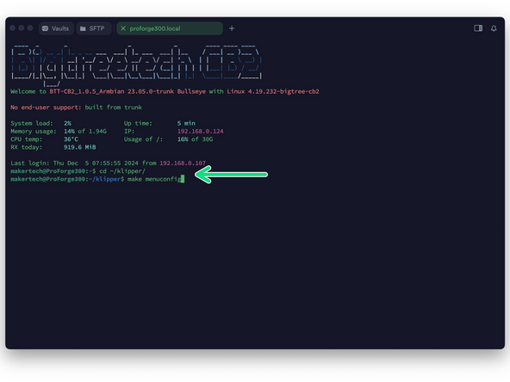The image size is (510, 382).
Task: Click the Vaults cloud icon
Action: tap(45, 28)
